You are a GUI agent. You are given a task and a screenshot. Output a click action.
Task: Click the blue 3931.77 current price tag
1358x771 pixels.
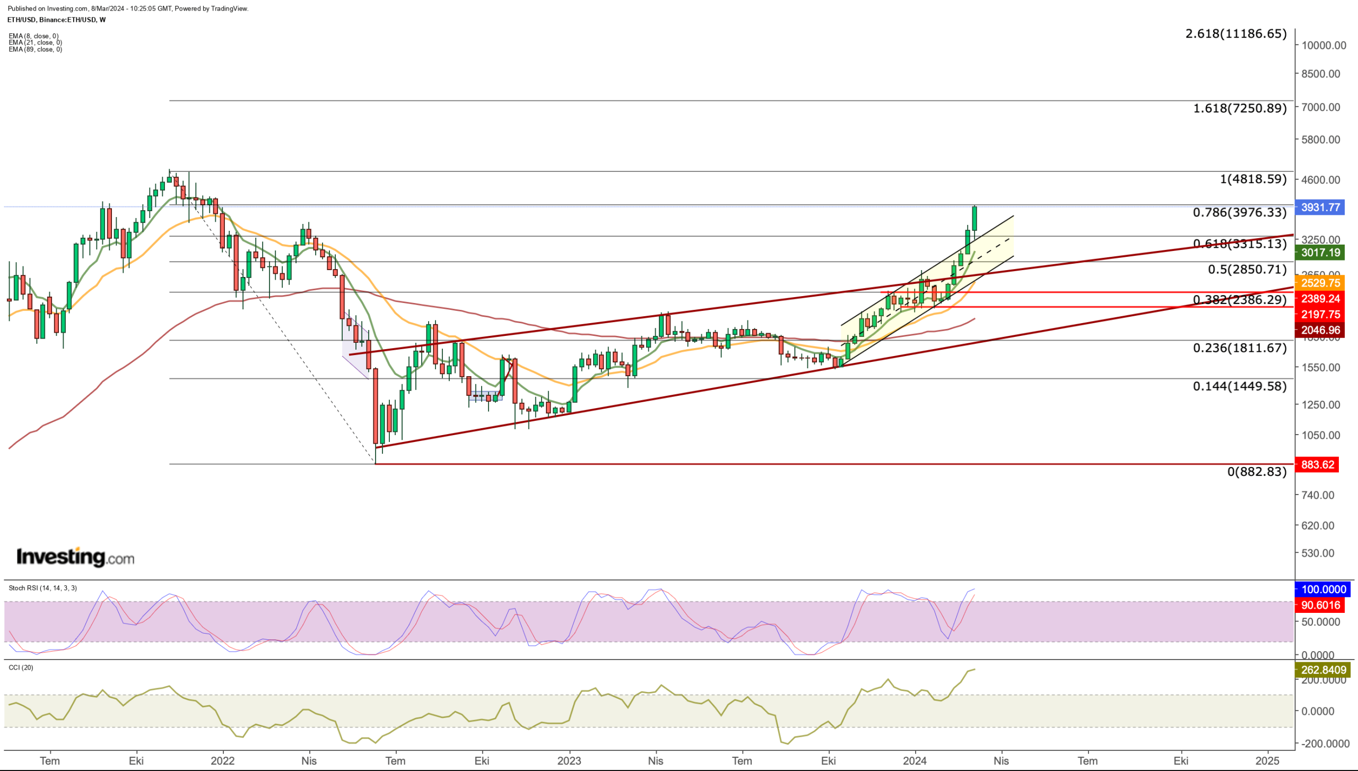[1320, 207]
